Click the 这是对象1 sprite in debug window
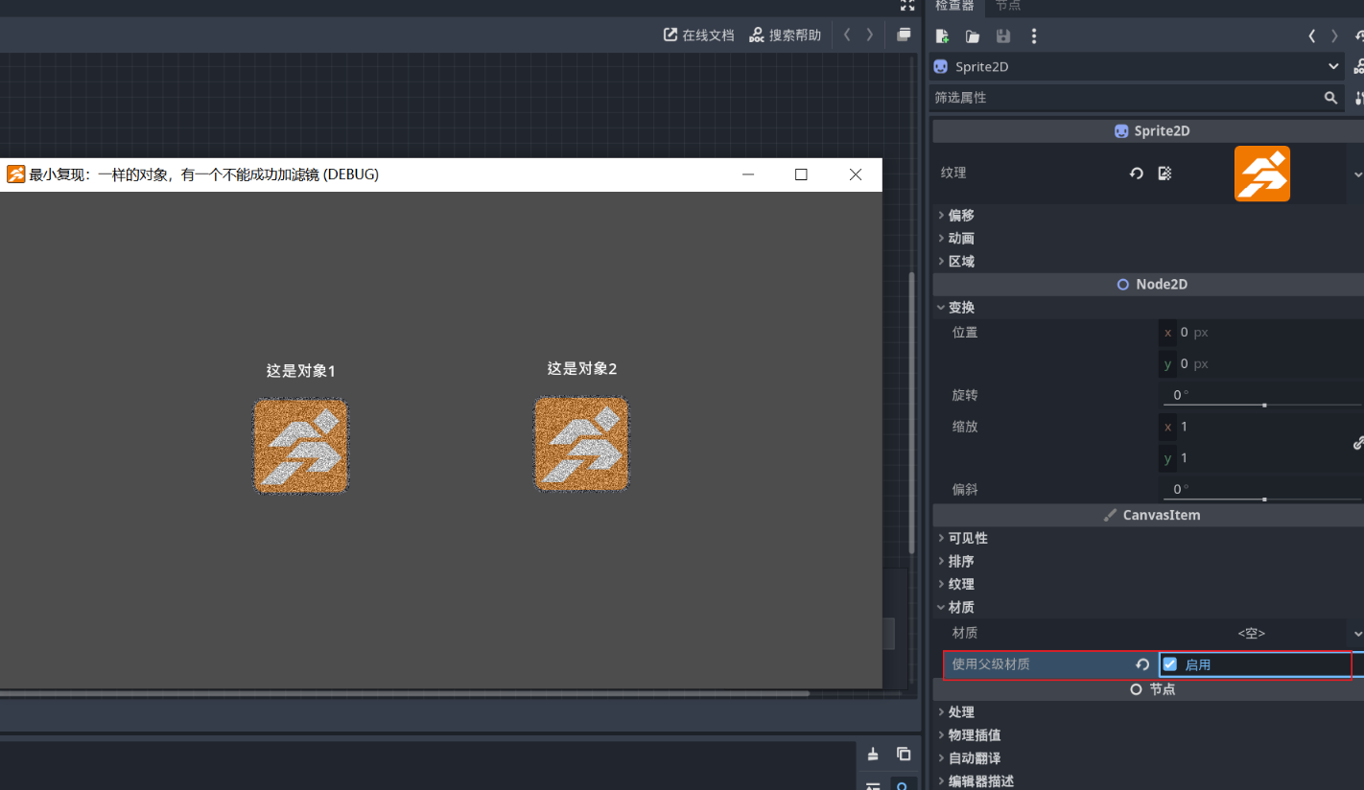 (300, 447)
